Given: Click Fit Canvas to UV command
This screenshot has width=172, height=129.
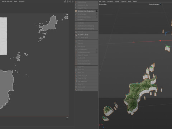Looking at the screenshot, I should point(86,38).
